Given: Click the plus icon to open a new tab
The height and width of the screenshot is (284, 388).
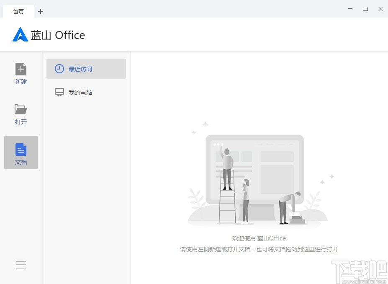Looking at the screenshot, I should click(x=41, y=11).
